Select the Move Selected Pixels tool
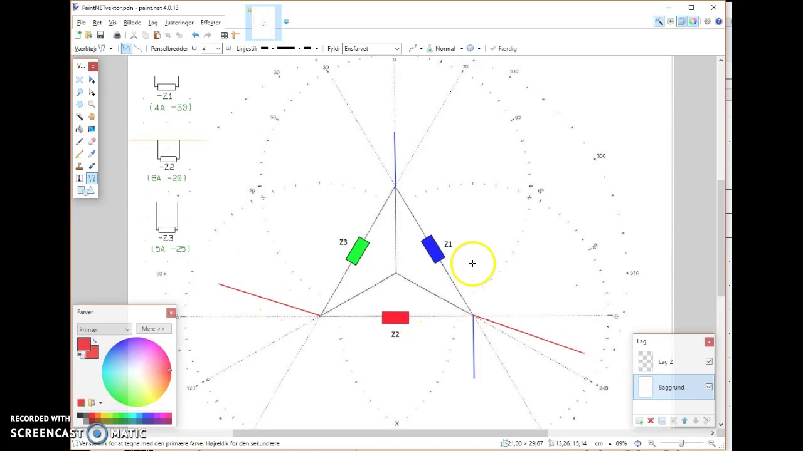The width and height of the screenshot is (803, 451). click(92, 80)
